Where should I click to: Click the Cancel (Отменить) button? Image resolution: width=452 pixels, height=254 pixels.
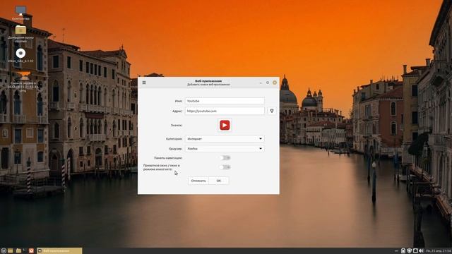pos(198,181)
